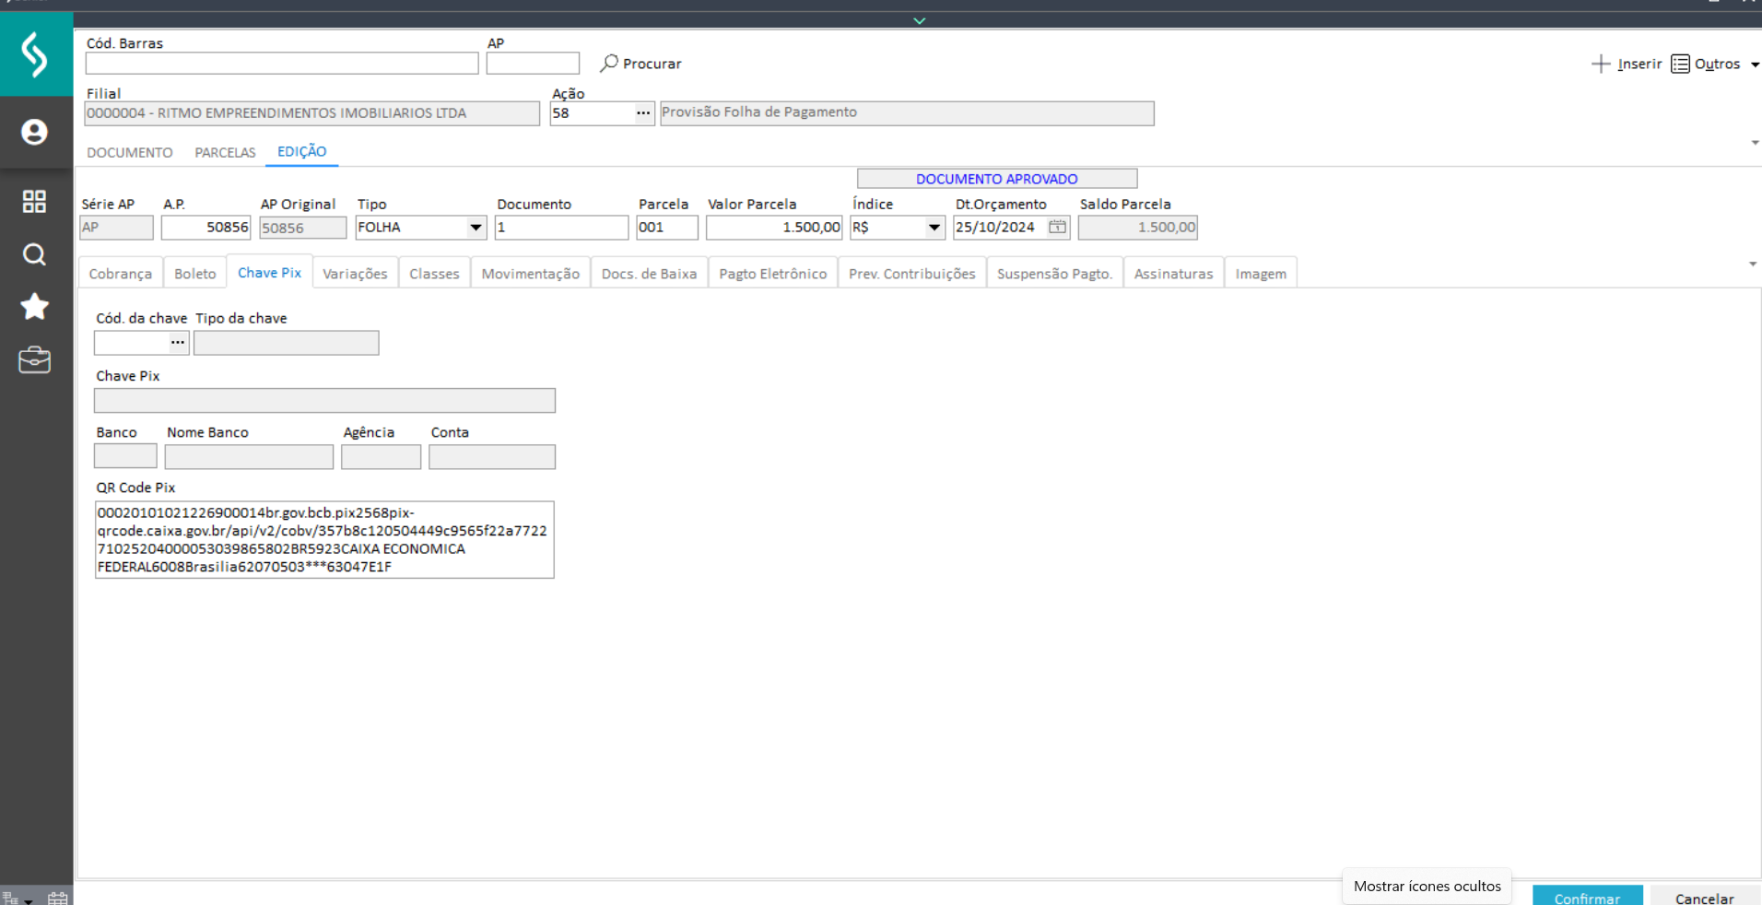
Task: Switch to the DOCUMENTO tab
Action: coord(130,152)
